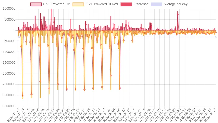218x123 pixels.
Task: Click the 2020-07-22 x-axis date label
Action: tap(170, 115)
